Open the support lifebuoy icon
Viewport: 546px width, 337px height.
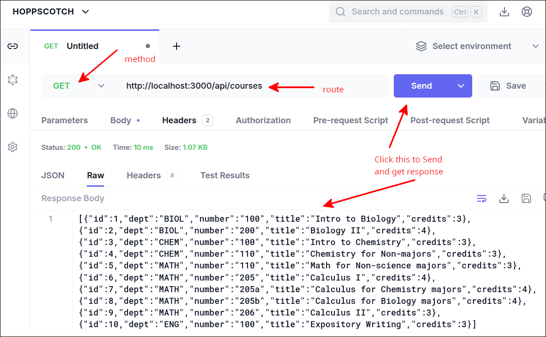527,12
